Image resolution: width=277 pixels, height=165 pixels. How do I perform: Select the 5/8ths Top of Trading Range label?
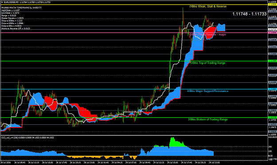pos(208,63)
